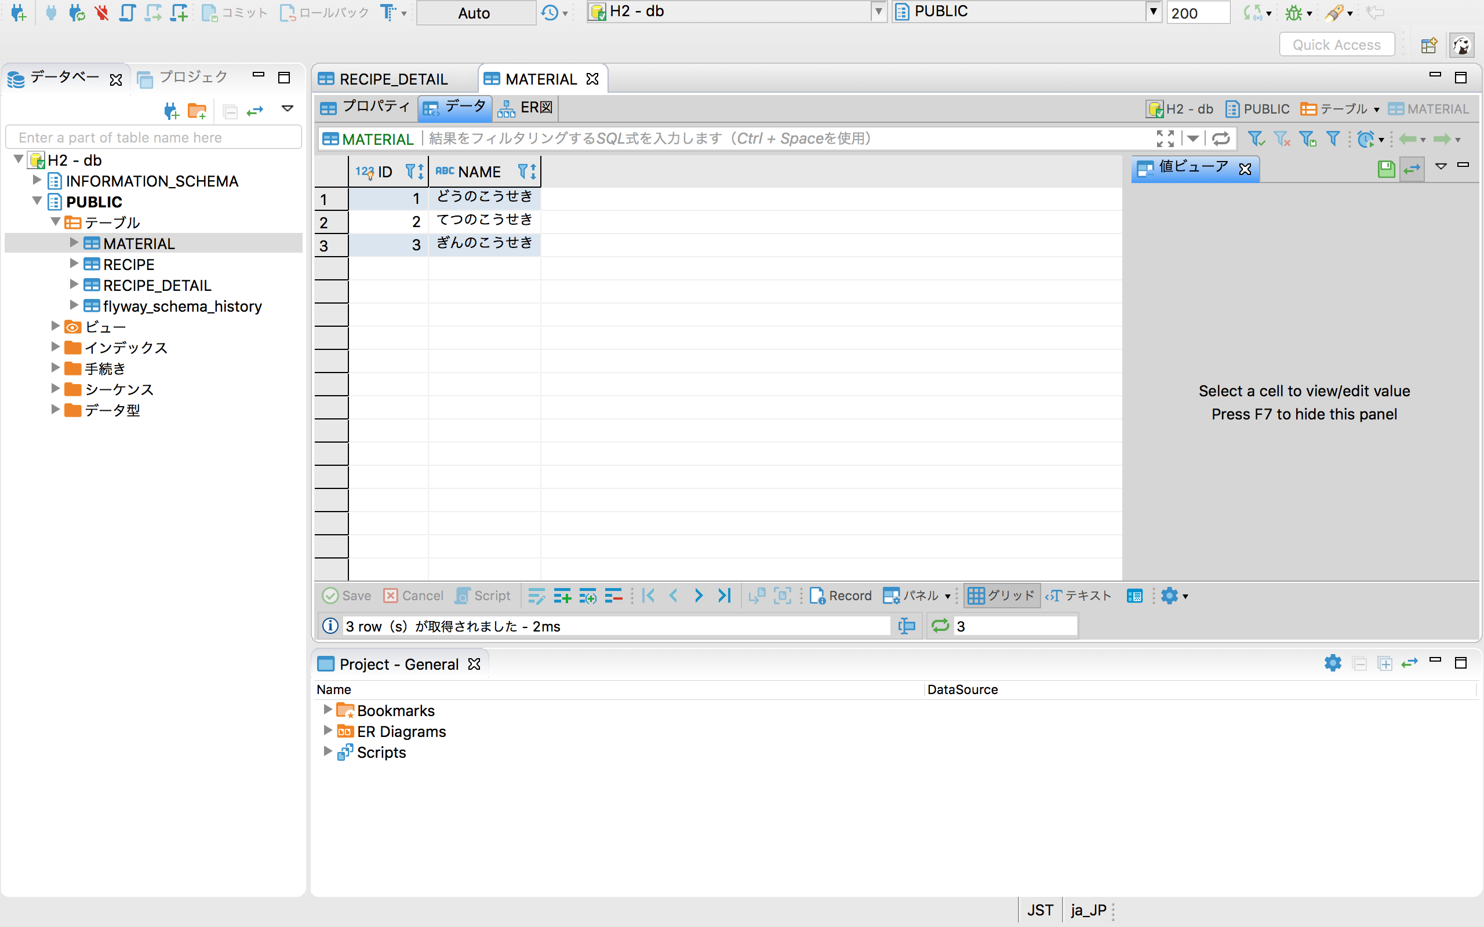Toggle Record view for the result set
1484x927 pixels.
coord(841,596)
